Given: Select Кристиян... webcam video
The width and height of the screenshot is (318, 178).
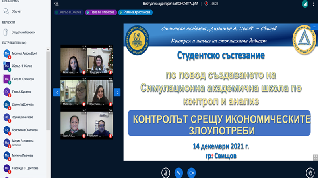Looking at the screenshot, I should pyautogui.click(x=100, y=93).
